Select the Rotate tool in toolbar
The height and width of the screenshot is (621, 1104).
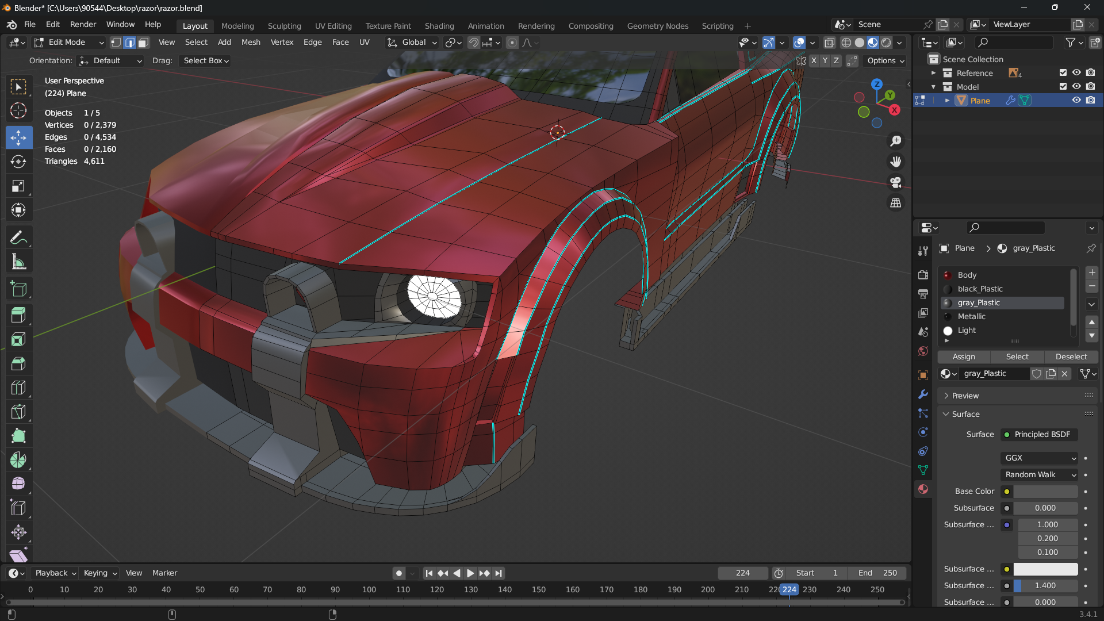(18, 162)
